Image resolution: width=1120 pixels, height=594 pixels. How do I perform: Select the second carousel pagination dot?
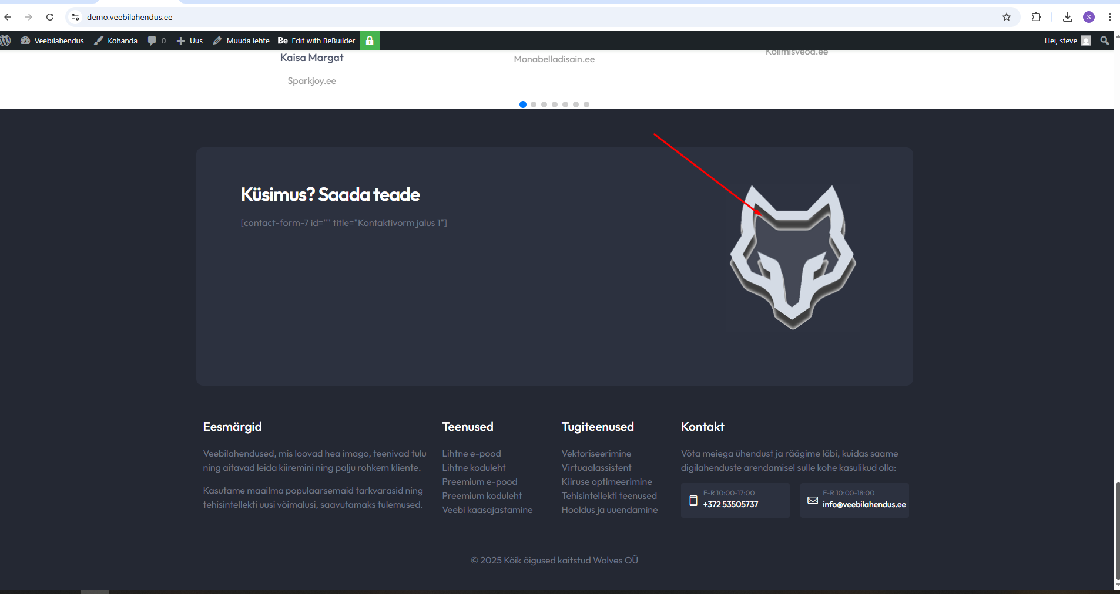pos(534,104)
